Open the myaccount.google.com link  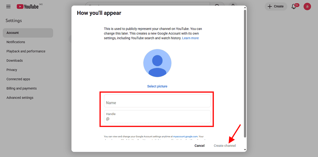pyautogui.click(x=185, y=136)
